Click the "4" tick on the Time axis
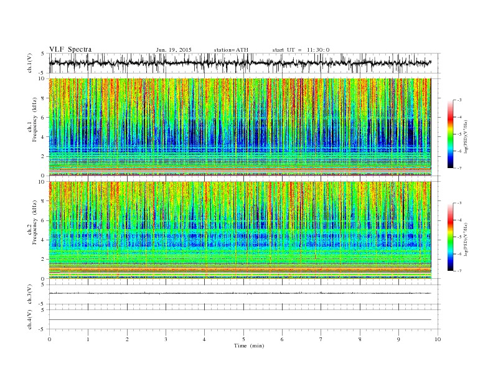 (204, 339)
